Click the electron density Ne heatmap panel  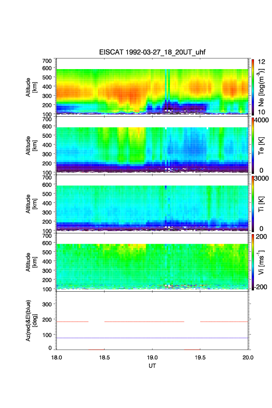pos(152,92)
